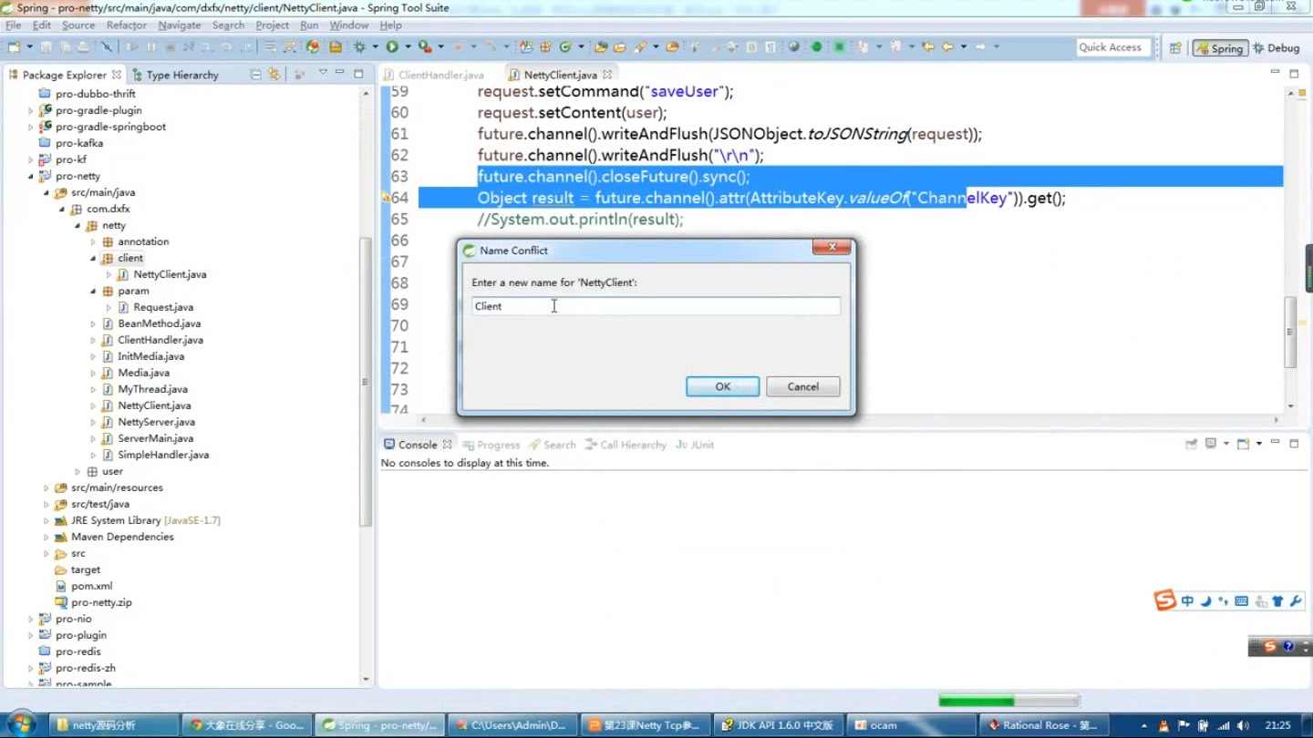Collapse the client package

[93, 258]
